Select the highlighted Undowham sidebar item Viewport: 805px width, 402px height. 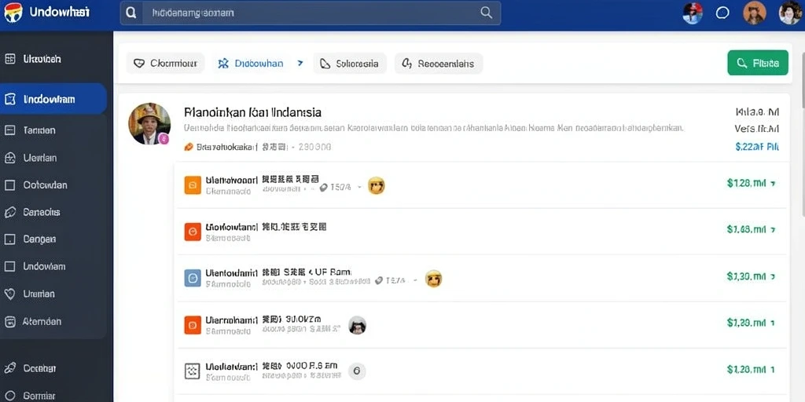(x=53, y=99)
